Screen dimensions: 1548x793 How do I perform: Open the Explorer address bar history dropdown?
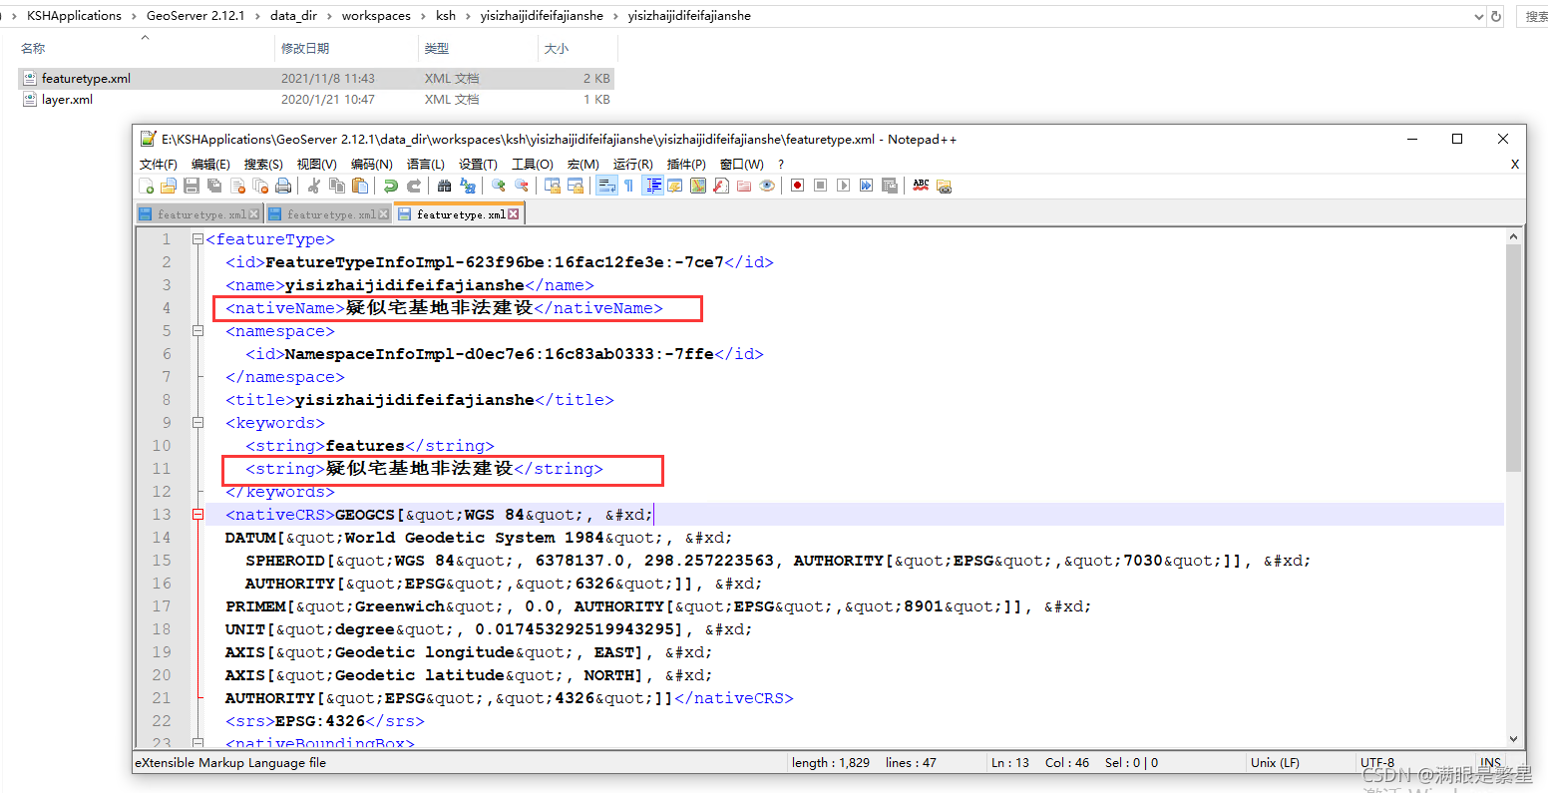(1478, 16)
